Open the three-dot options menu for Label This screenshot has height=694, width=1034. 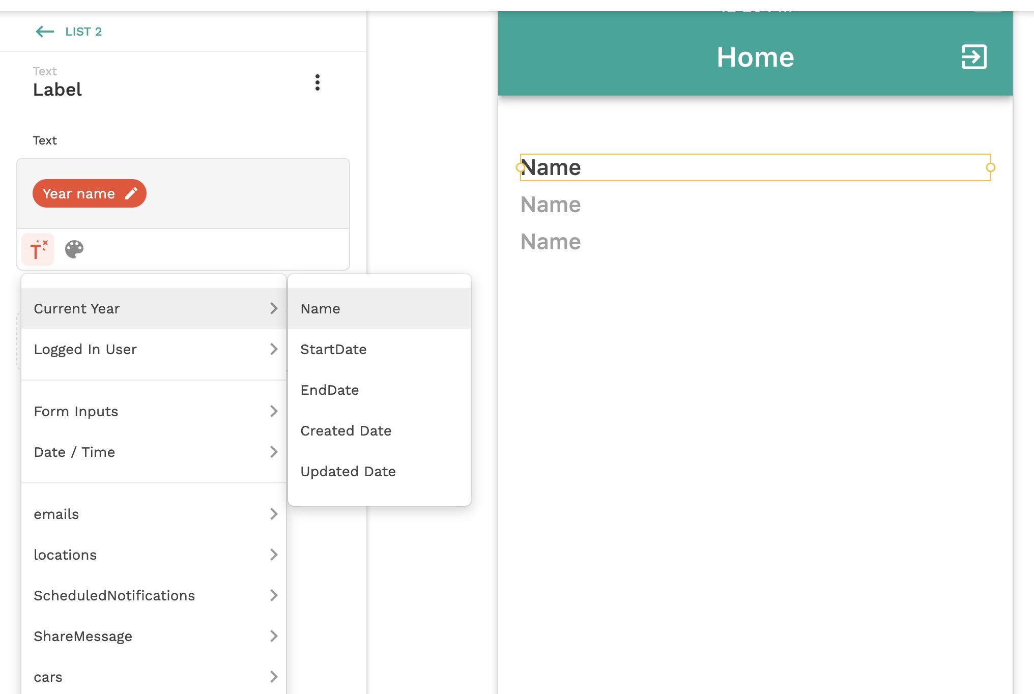click(317, 82)
